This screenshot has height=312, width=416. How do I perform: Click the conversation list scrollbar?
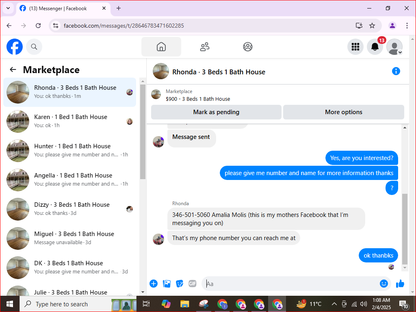tap(143, 132)
